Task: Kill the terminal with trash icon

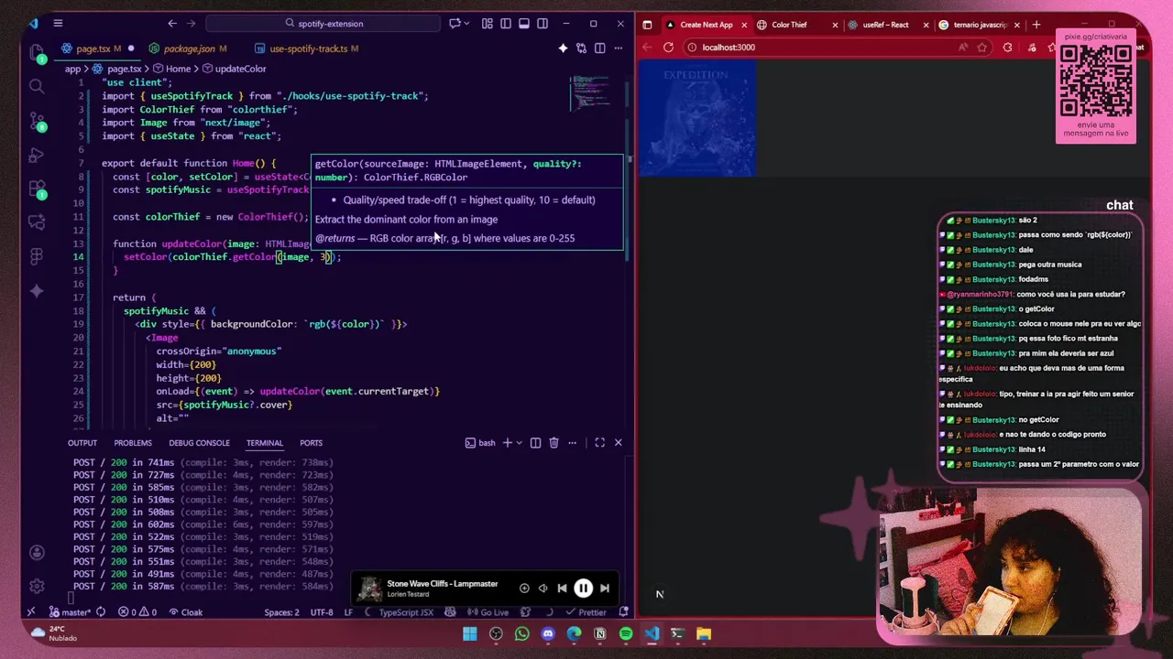Action: pyautogui.click(x=554, y=443)
